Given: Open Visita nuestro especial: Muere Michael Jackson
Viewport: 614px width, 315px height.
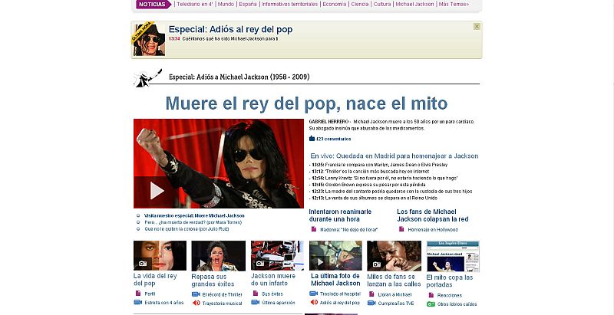Looking at the screenshot, I should [x=194, y=215].
